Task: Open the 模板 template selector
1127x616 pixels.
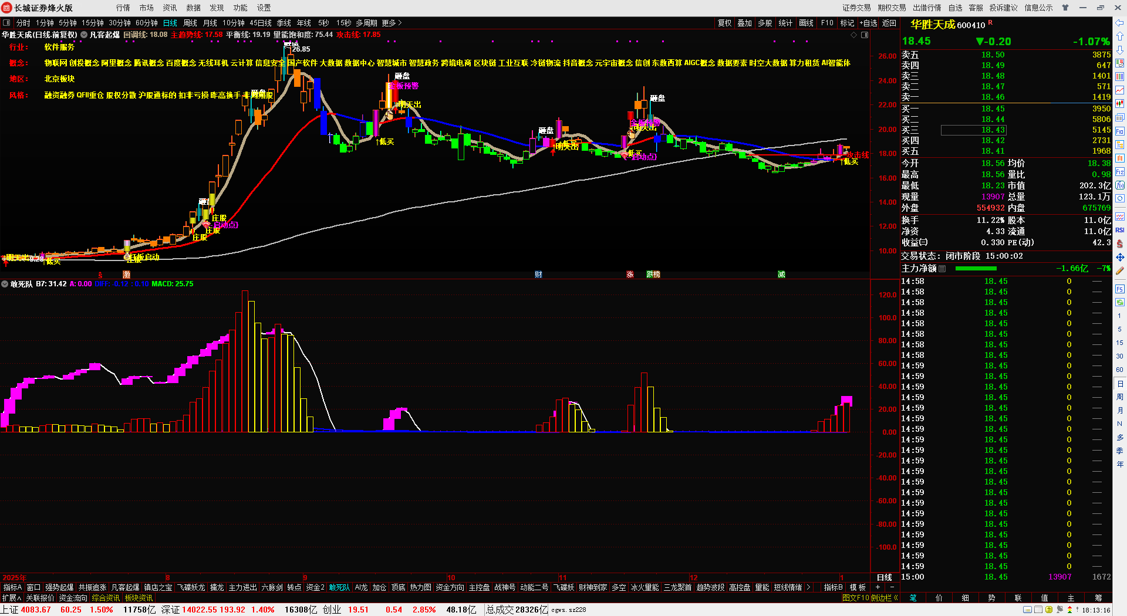Action: (858, 587)
